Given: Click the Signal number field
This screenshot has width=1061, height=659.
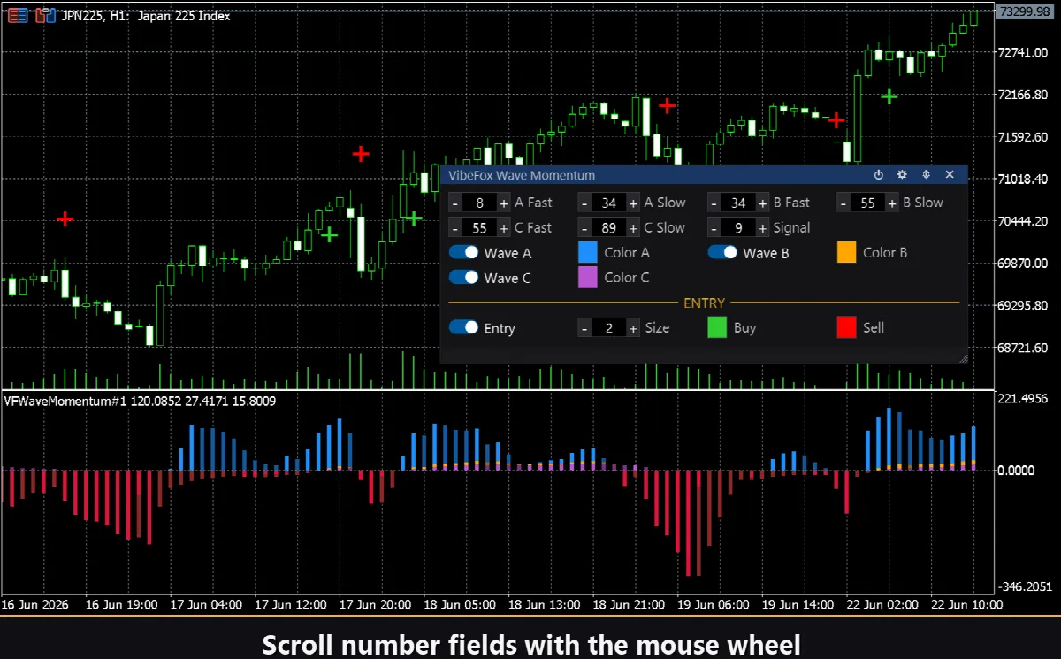Looking at the screenshot, I should click(738, 228).
